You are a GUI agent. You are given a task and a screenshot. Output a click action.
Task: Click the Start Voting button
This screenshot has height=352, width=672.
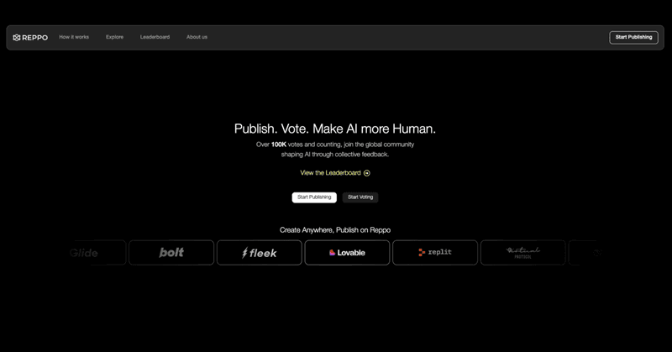pos(360,197)
